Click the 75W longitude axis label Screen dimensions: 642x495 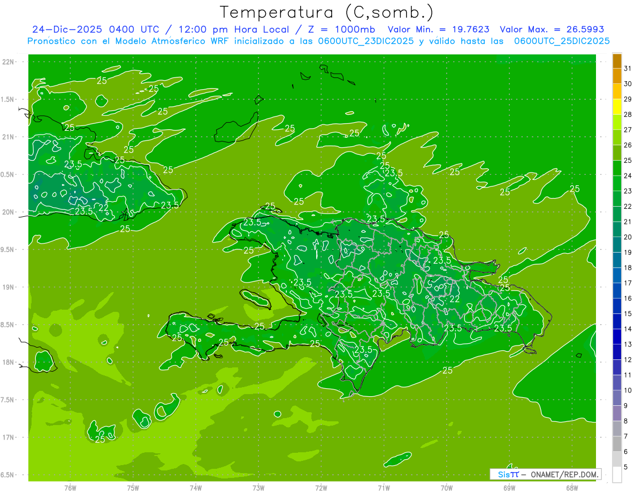(x=133, y=488)
